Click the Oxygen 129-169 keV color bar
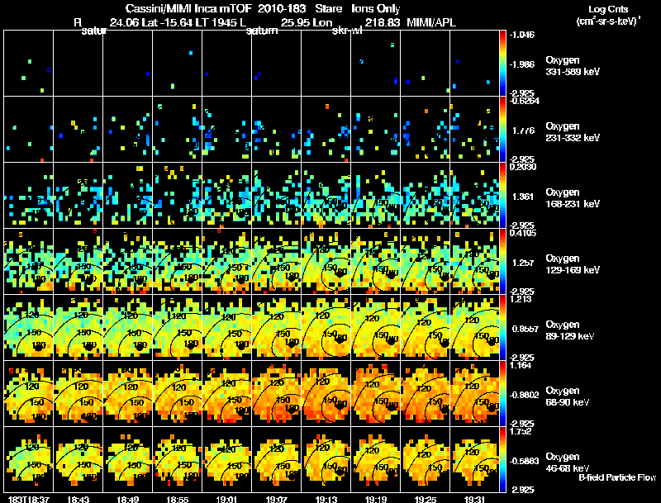 tap(505, 261)
